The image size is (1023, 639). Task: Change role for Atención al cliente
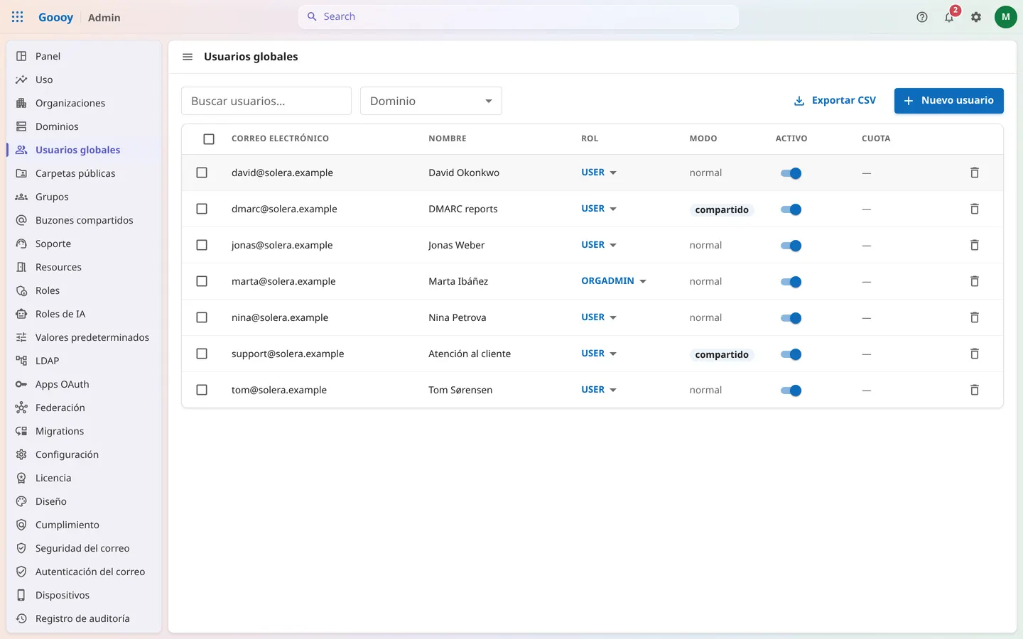point(599,354)
